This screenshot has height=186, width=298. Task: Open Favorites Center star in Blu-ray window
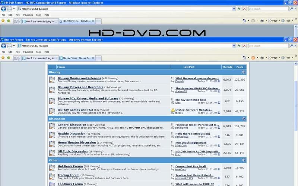click(3, 58)
